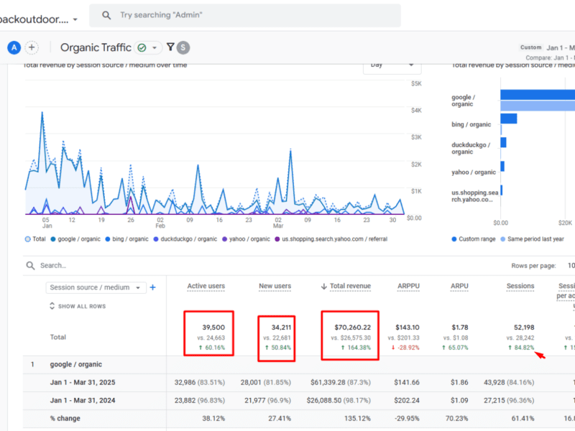Click the search magnifier icon in top bar

click(x=106, y=15)
